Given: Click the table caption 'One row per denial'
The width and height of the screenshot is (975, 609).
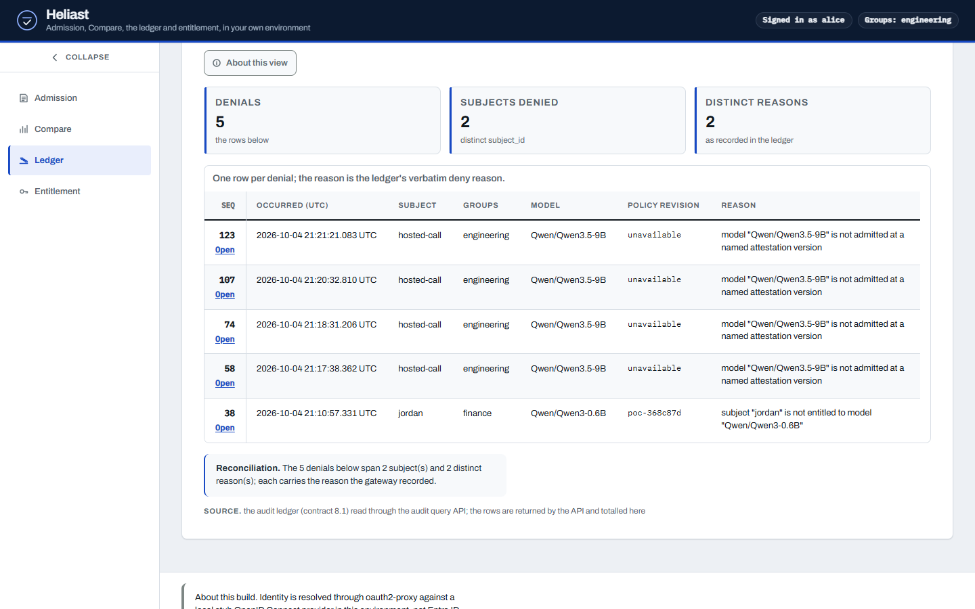Looking at the screenshot, I should [359, 179].
